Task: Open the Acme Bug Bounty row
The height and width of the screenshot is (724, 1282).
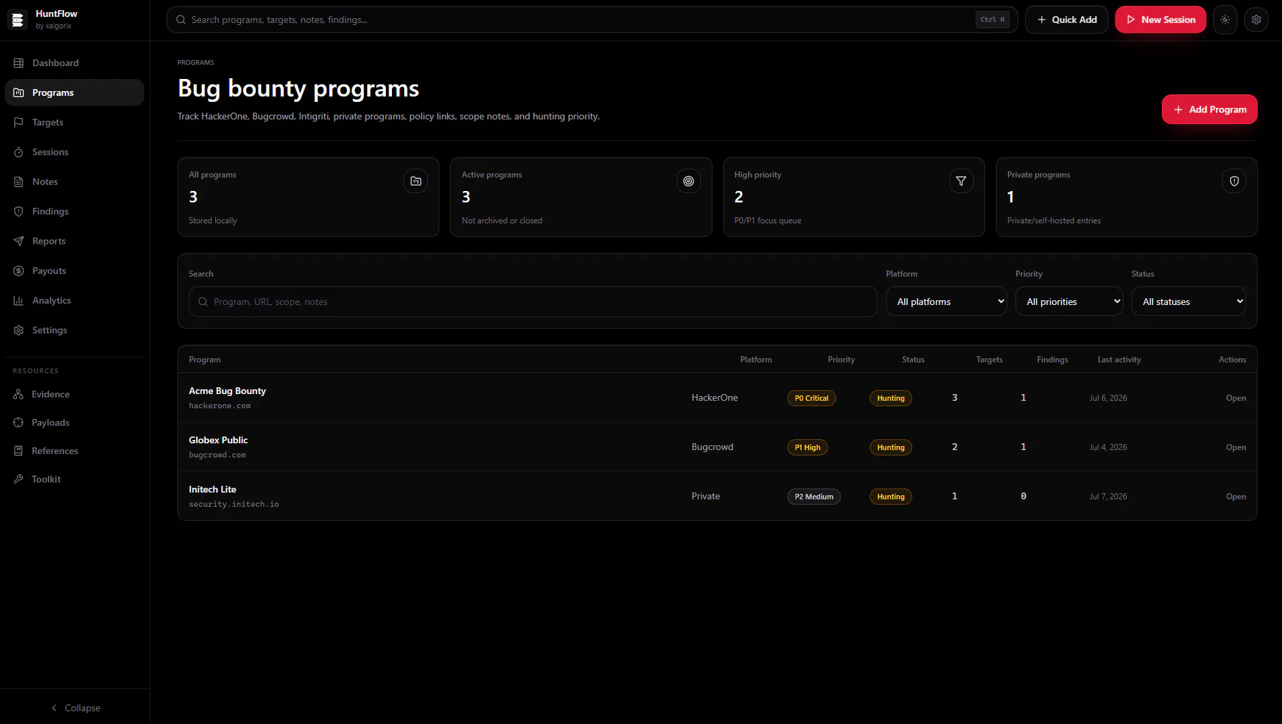Action: click(x=1235, y=398)
